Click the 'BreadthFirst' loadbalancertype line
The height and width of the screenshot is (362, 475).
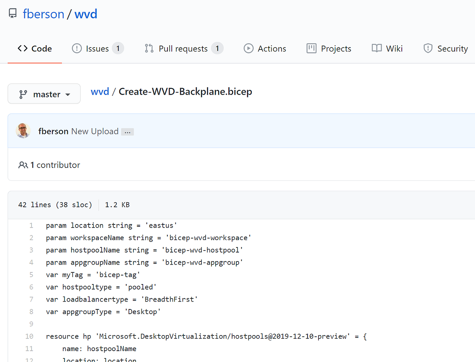[x=122, y=299]
